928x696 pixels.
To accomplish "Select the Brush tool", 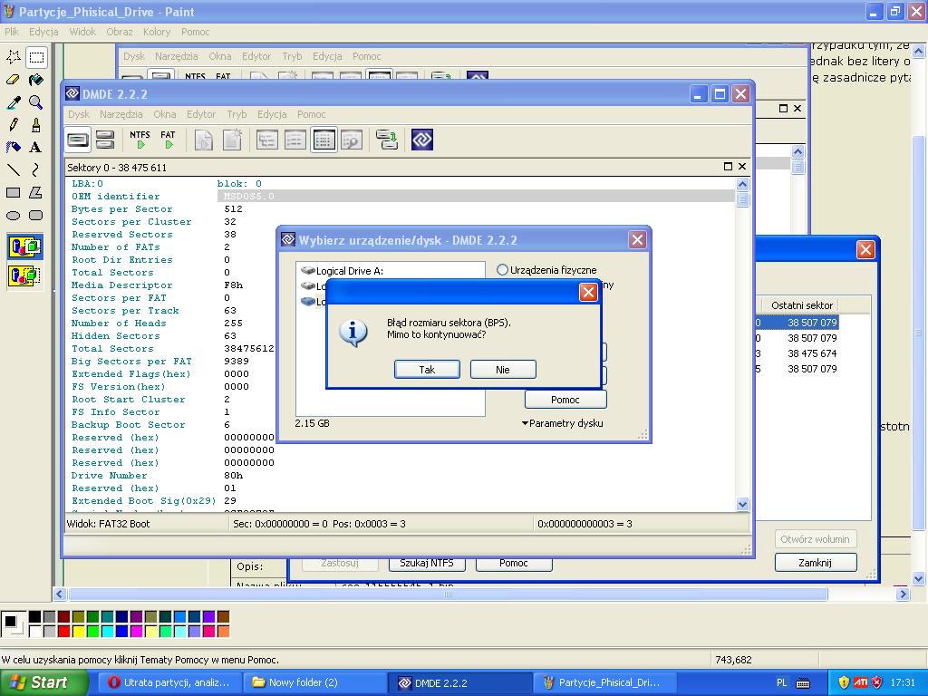I will tap(36, 124).
